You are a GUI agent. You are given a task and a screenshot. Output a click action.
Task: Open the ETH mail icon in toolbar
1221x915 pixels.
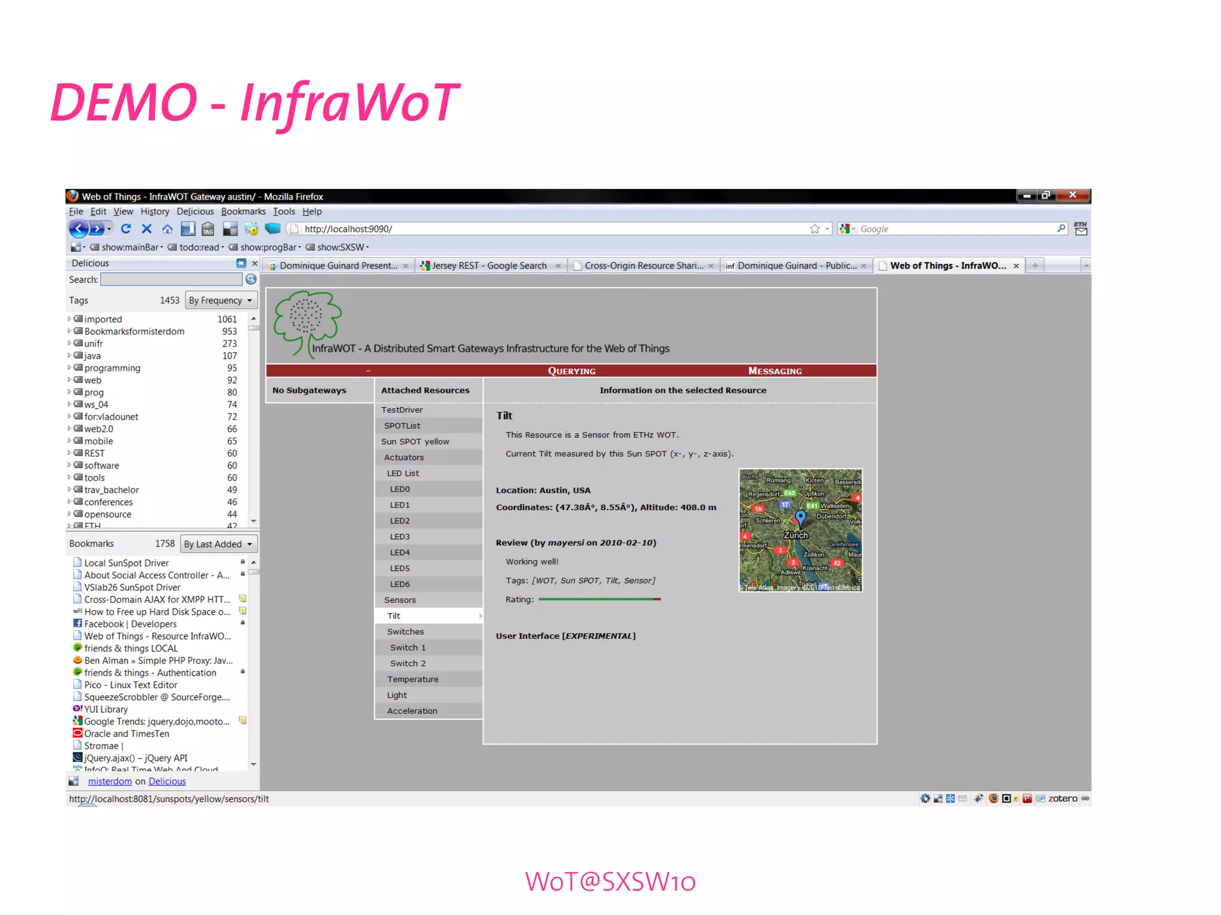tap(1081, 229)
